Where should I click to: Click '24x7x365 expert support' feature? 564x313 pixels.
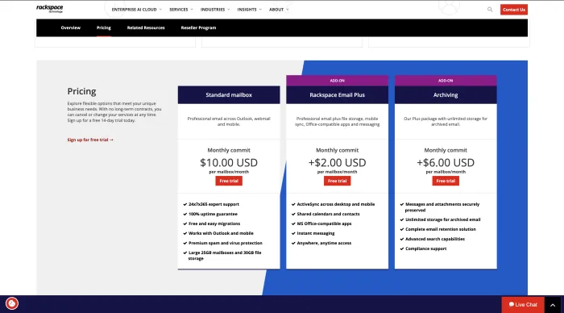coord(214,204)
